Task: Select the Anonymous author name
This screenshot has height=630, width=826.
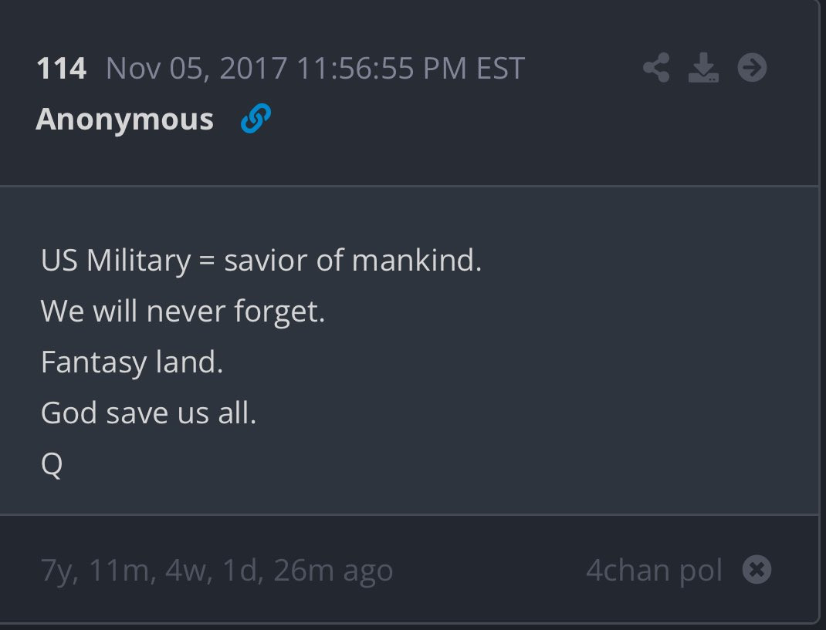Action: coord(124,120)
